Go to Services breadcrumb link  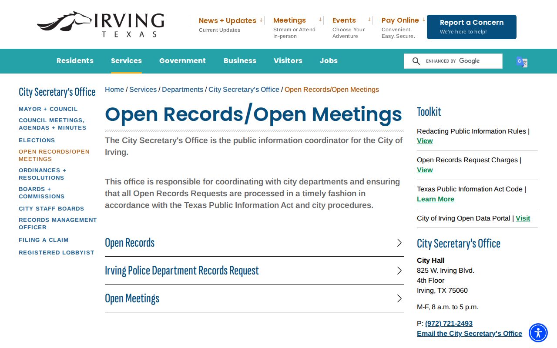click(143, 90)
